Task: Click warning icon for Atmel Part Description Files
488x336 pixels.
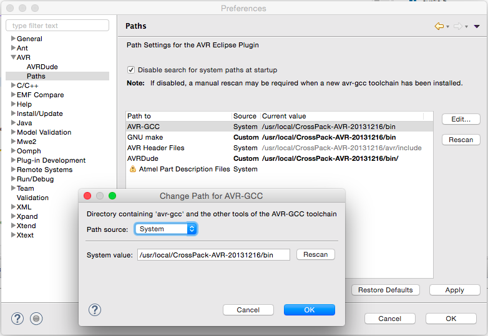Action: (132, 169)
